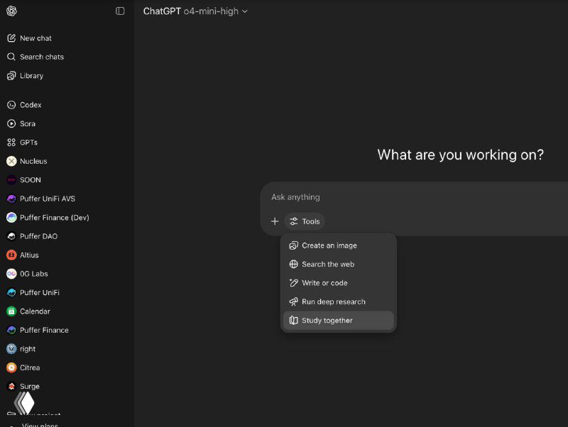Click the plus attachment button
The width and height of the screenshot is (568, 427).
point(275,221)
